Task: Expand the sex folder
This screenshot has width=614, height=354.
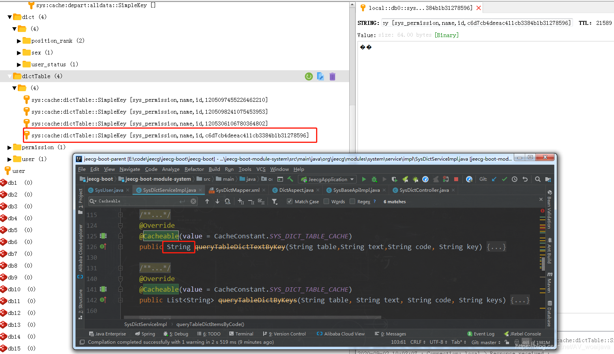Action: coord(19,53)
